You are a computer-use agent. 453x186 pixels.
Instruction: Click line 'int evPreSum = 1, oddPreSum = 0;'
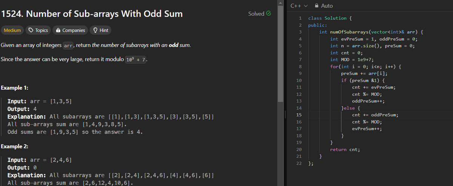(373, 39)
